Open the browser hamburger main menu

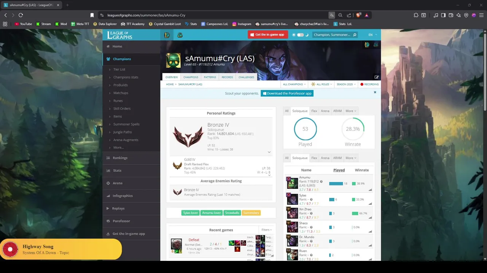point(481,15)
